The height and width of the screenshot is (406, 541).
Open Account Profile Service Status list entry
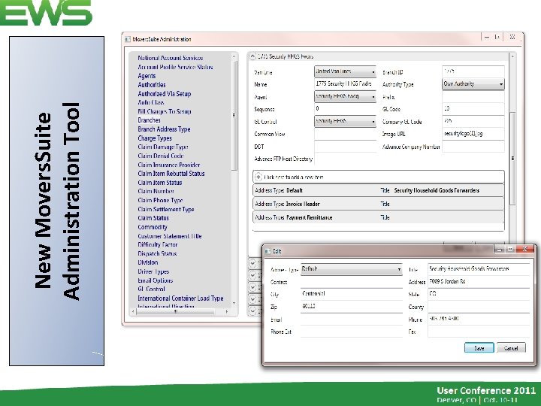(x=175, y=67)
